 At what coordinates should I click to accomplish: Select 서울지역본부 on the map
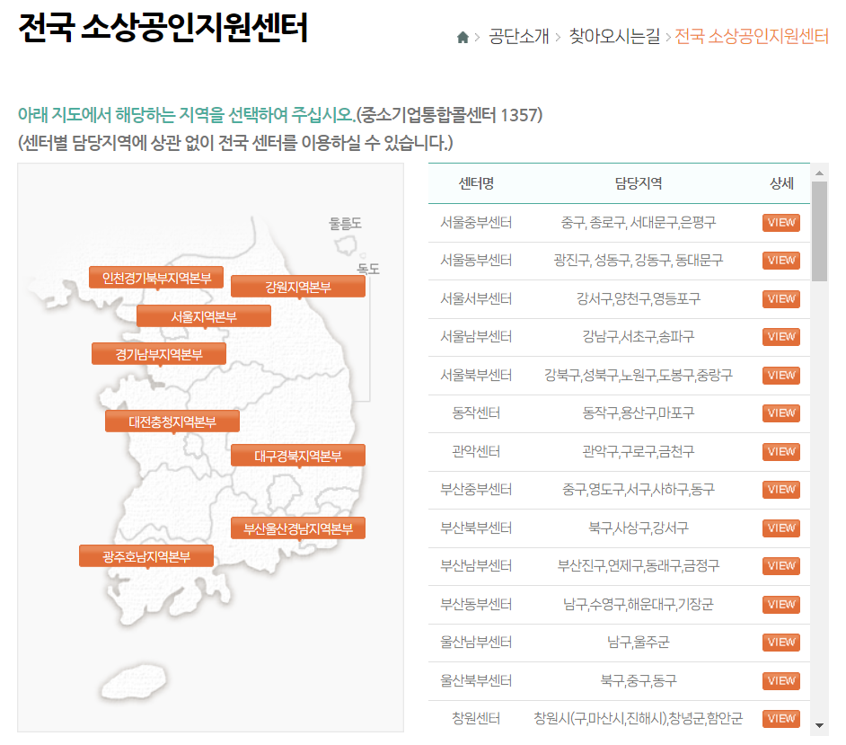pos(203,316)
